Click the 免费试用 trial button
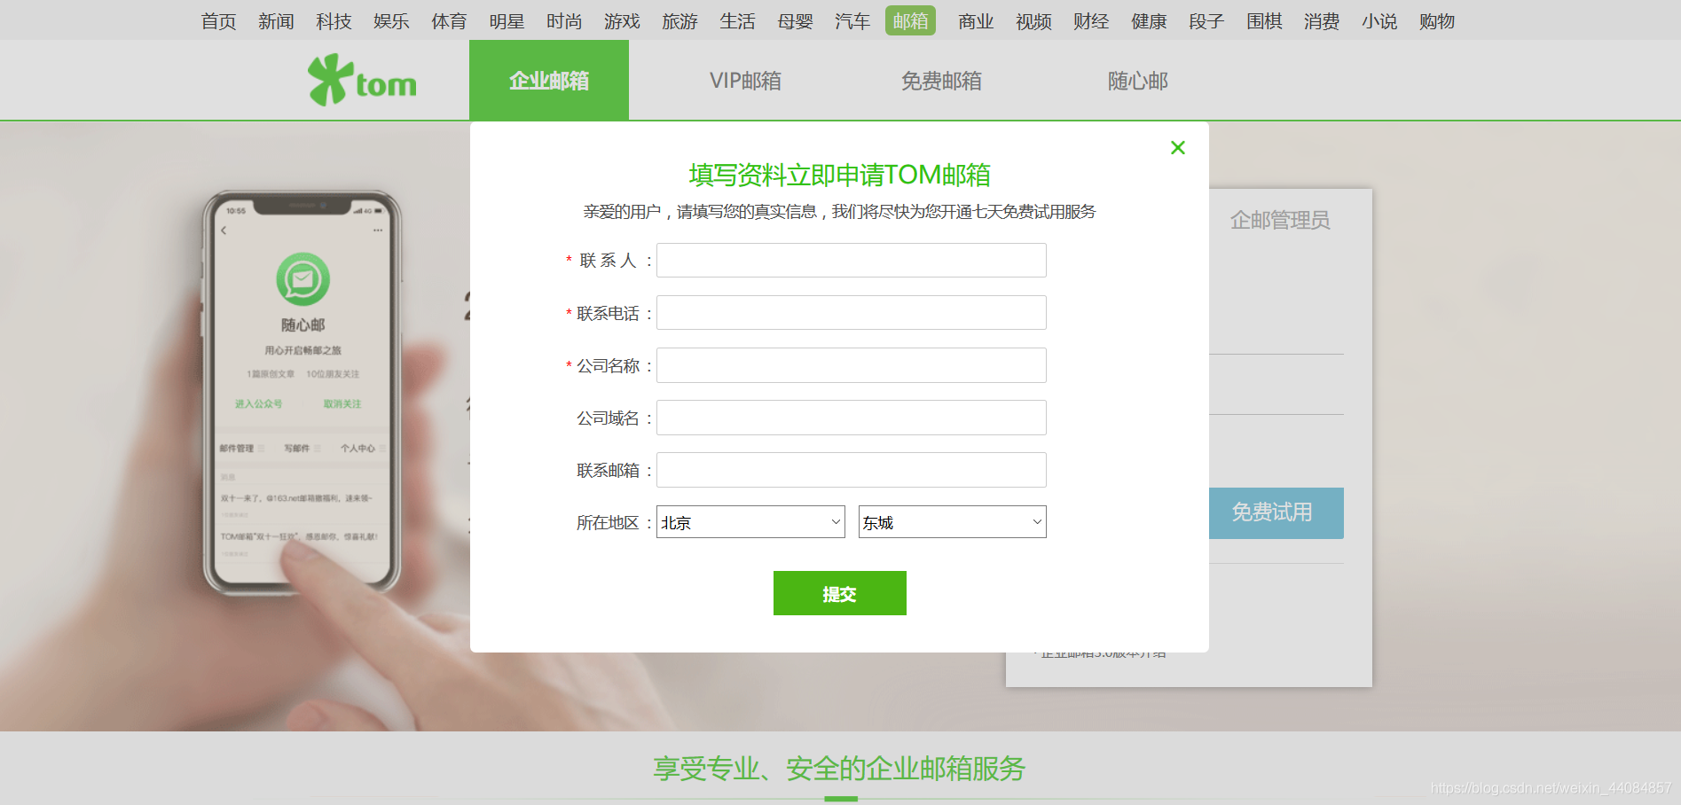This screenshot has height=805, width=1681. pyautogui.click(x=1275, y=512)
